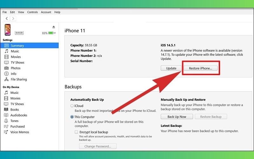Click the Books icon
The width and height of the screenshot is (254, 159).
tap(6, 109)
